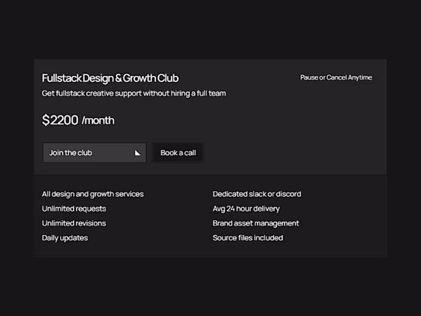Click the tagline about fullstack creative support
The image size is (421, 316).
(x=134, y=93)
